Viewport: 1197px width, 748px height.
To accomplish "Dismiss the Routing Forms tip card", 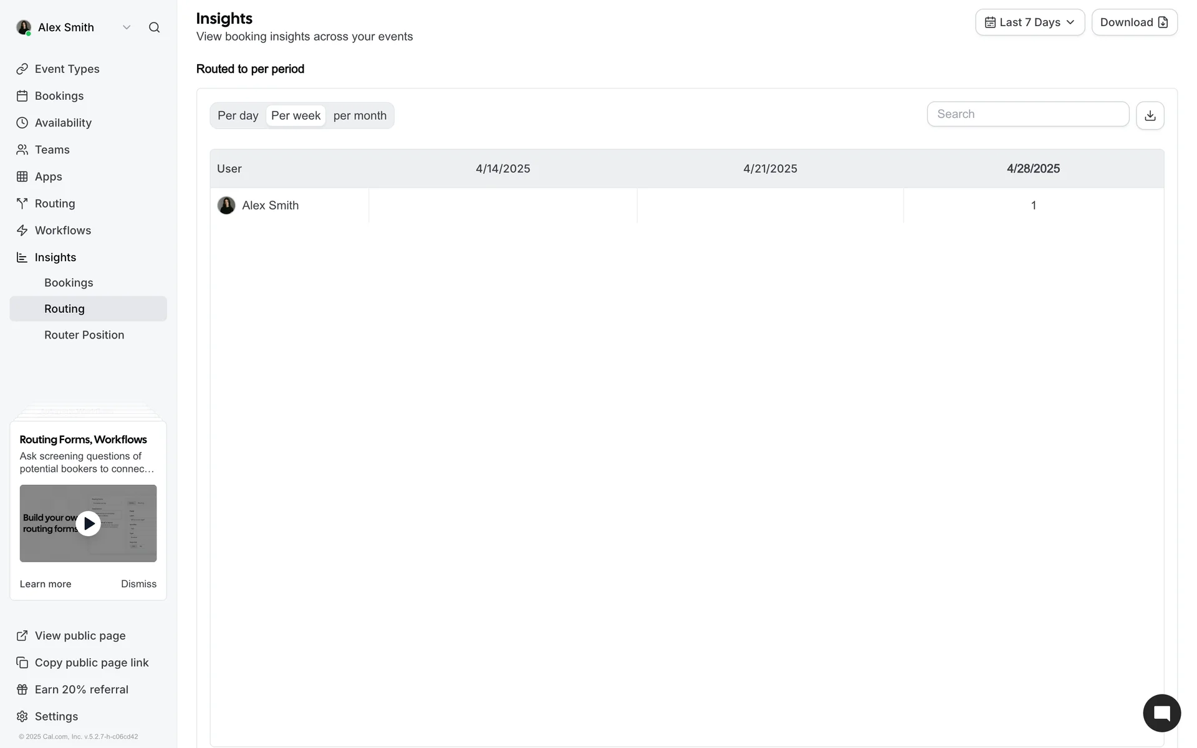I will coord(138,584).
